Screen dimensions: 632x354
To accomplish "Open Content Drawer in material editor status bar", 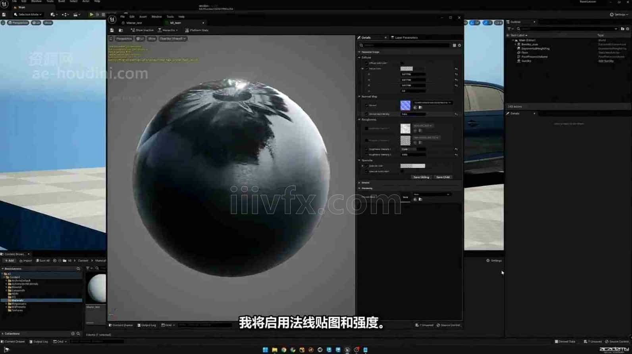I will (x=121, y=325).
